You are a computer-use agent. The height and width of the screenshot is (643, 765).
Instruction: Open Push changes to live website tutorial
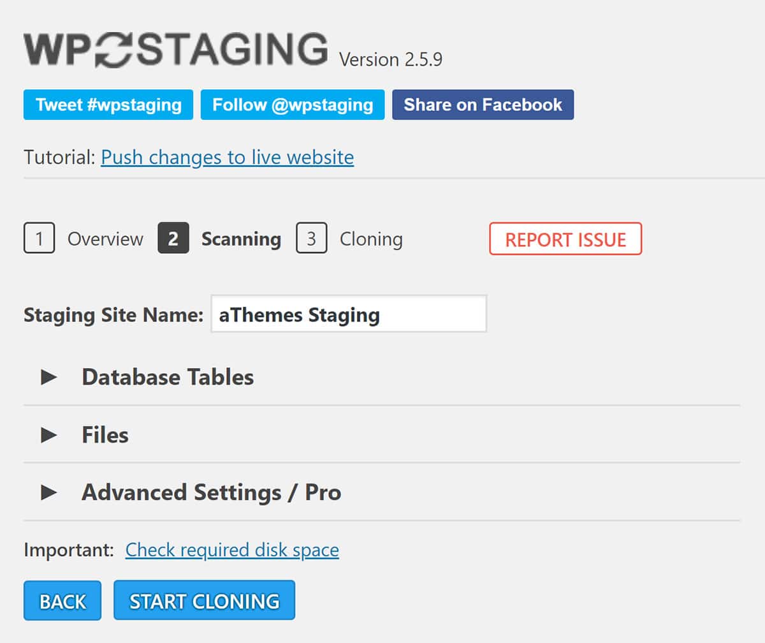[227, 157]
